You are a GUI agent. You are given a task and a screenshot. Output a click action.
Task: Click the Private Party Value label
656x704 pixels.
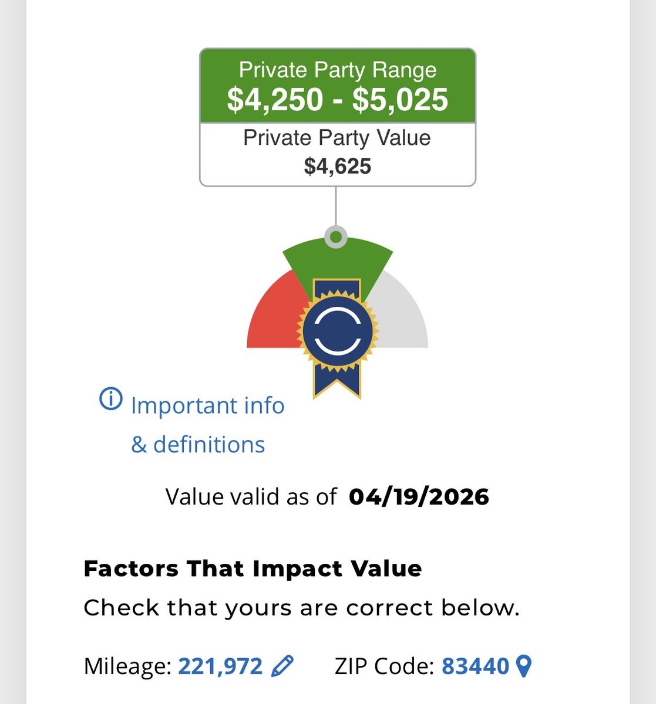click(337, 138)
